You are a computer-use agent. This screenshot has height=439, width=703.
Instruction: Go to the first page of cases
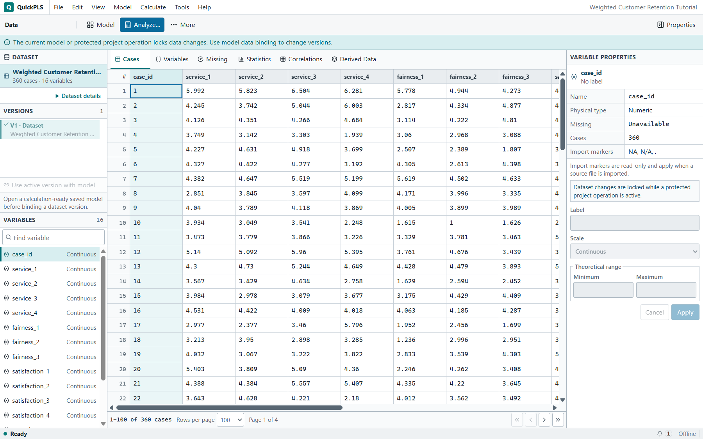[517, 420]
